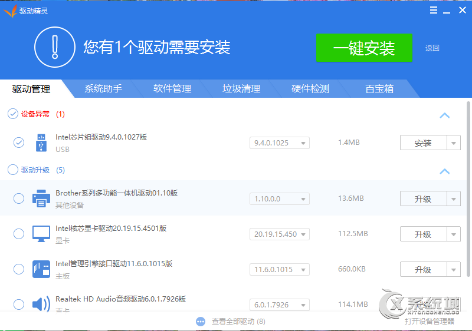Check the Brother系列多功能一体机驱动 checkbox
This screenshot has height=331, width=472.
point(19,198)
